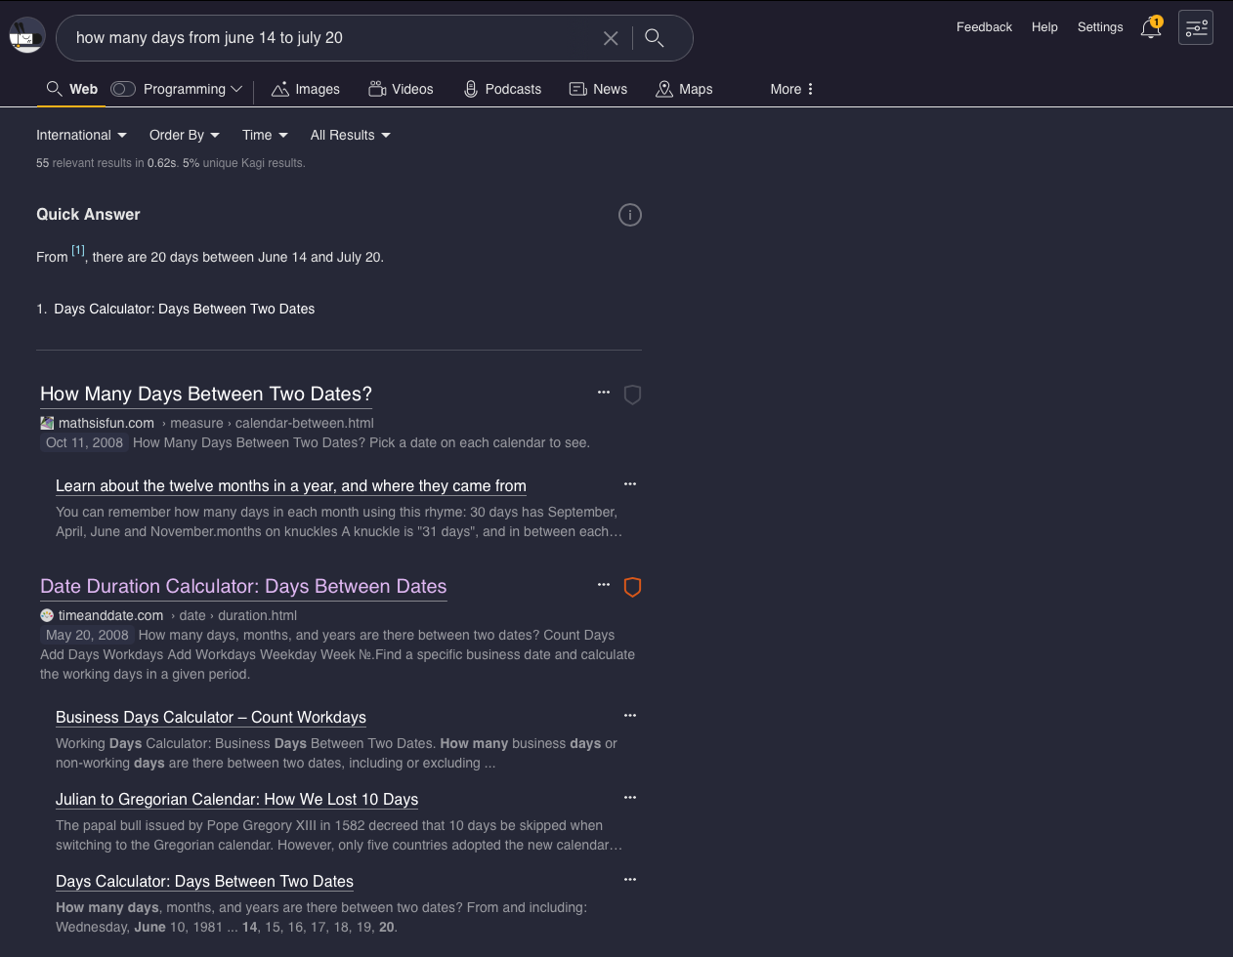Switch to the Podcasts tab

tap(502, 89)
